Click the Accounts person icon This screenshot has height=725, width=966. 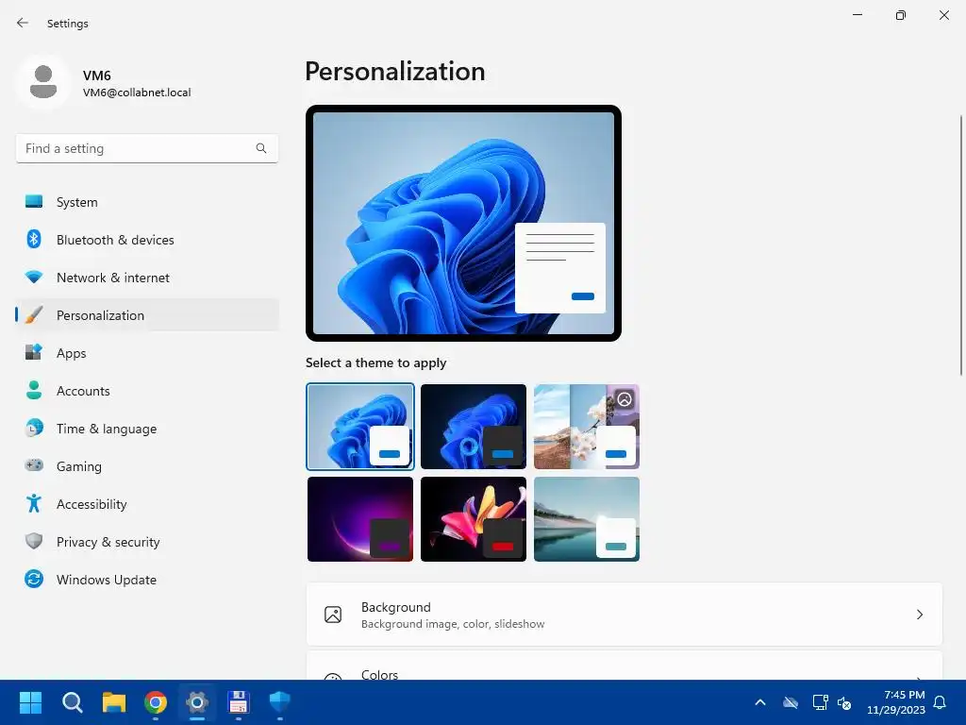point(34,390)
